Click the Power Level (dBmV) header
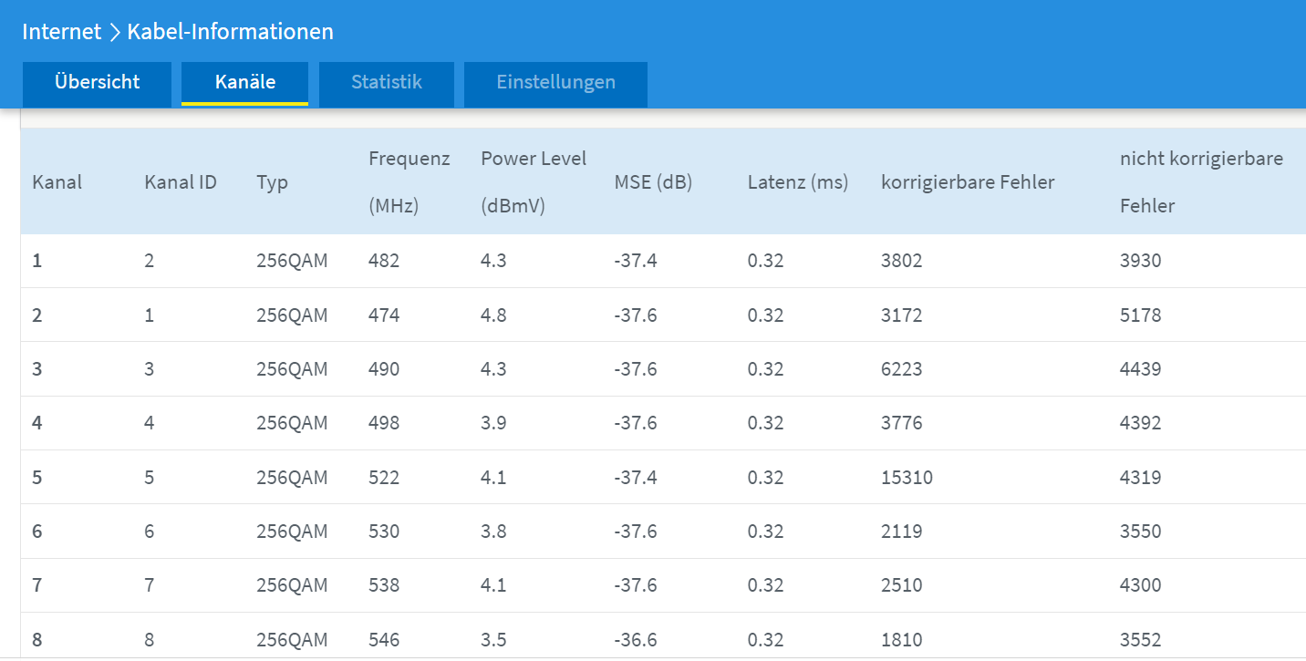 [x=534, y=181]
